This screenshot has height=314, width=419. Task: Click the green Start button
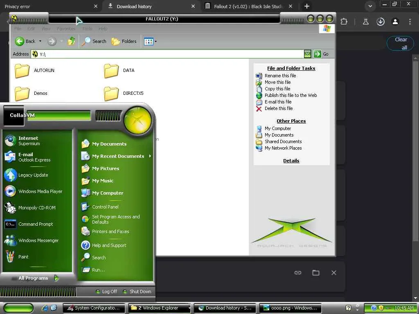[19, 308]
